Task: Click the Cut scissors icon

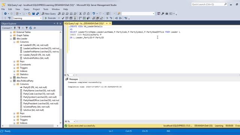Action: click(x=80, y=13)
